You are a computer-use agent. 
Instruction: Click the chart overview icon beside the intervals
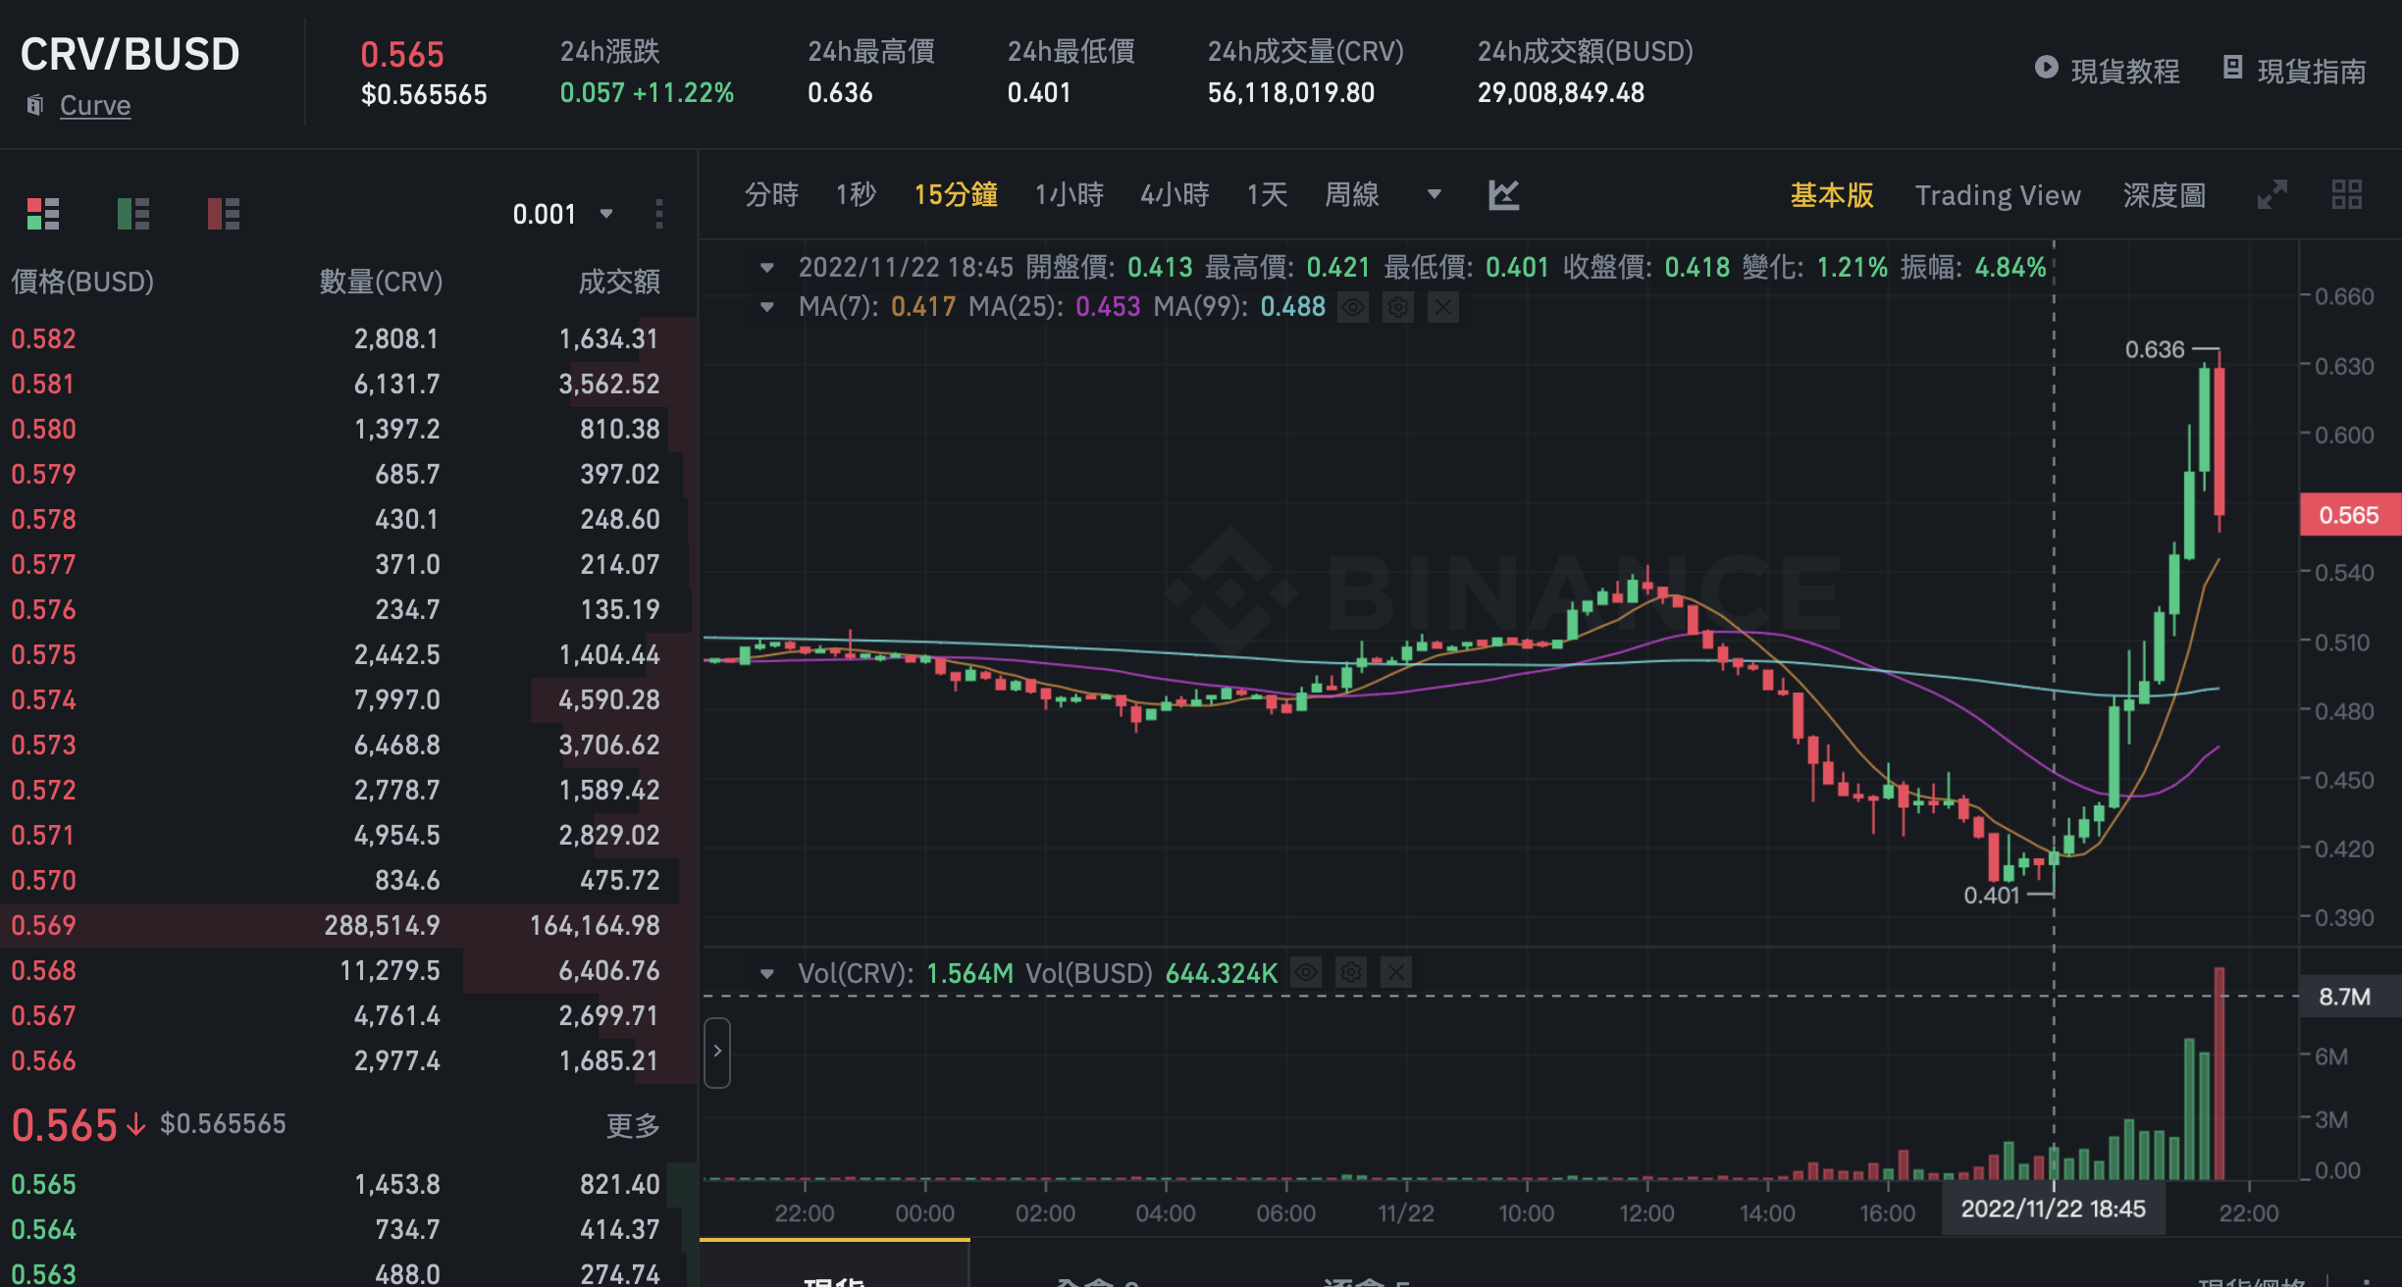[x=1503, y=195]
